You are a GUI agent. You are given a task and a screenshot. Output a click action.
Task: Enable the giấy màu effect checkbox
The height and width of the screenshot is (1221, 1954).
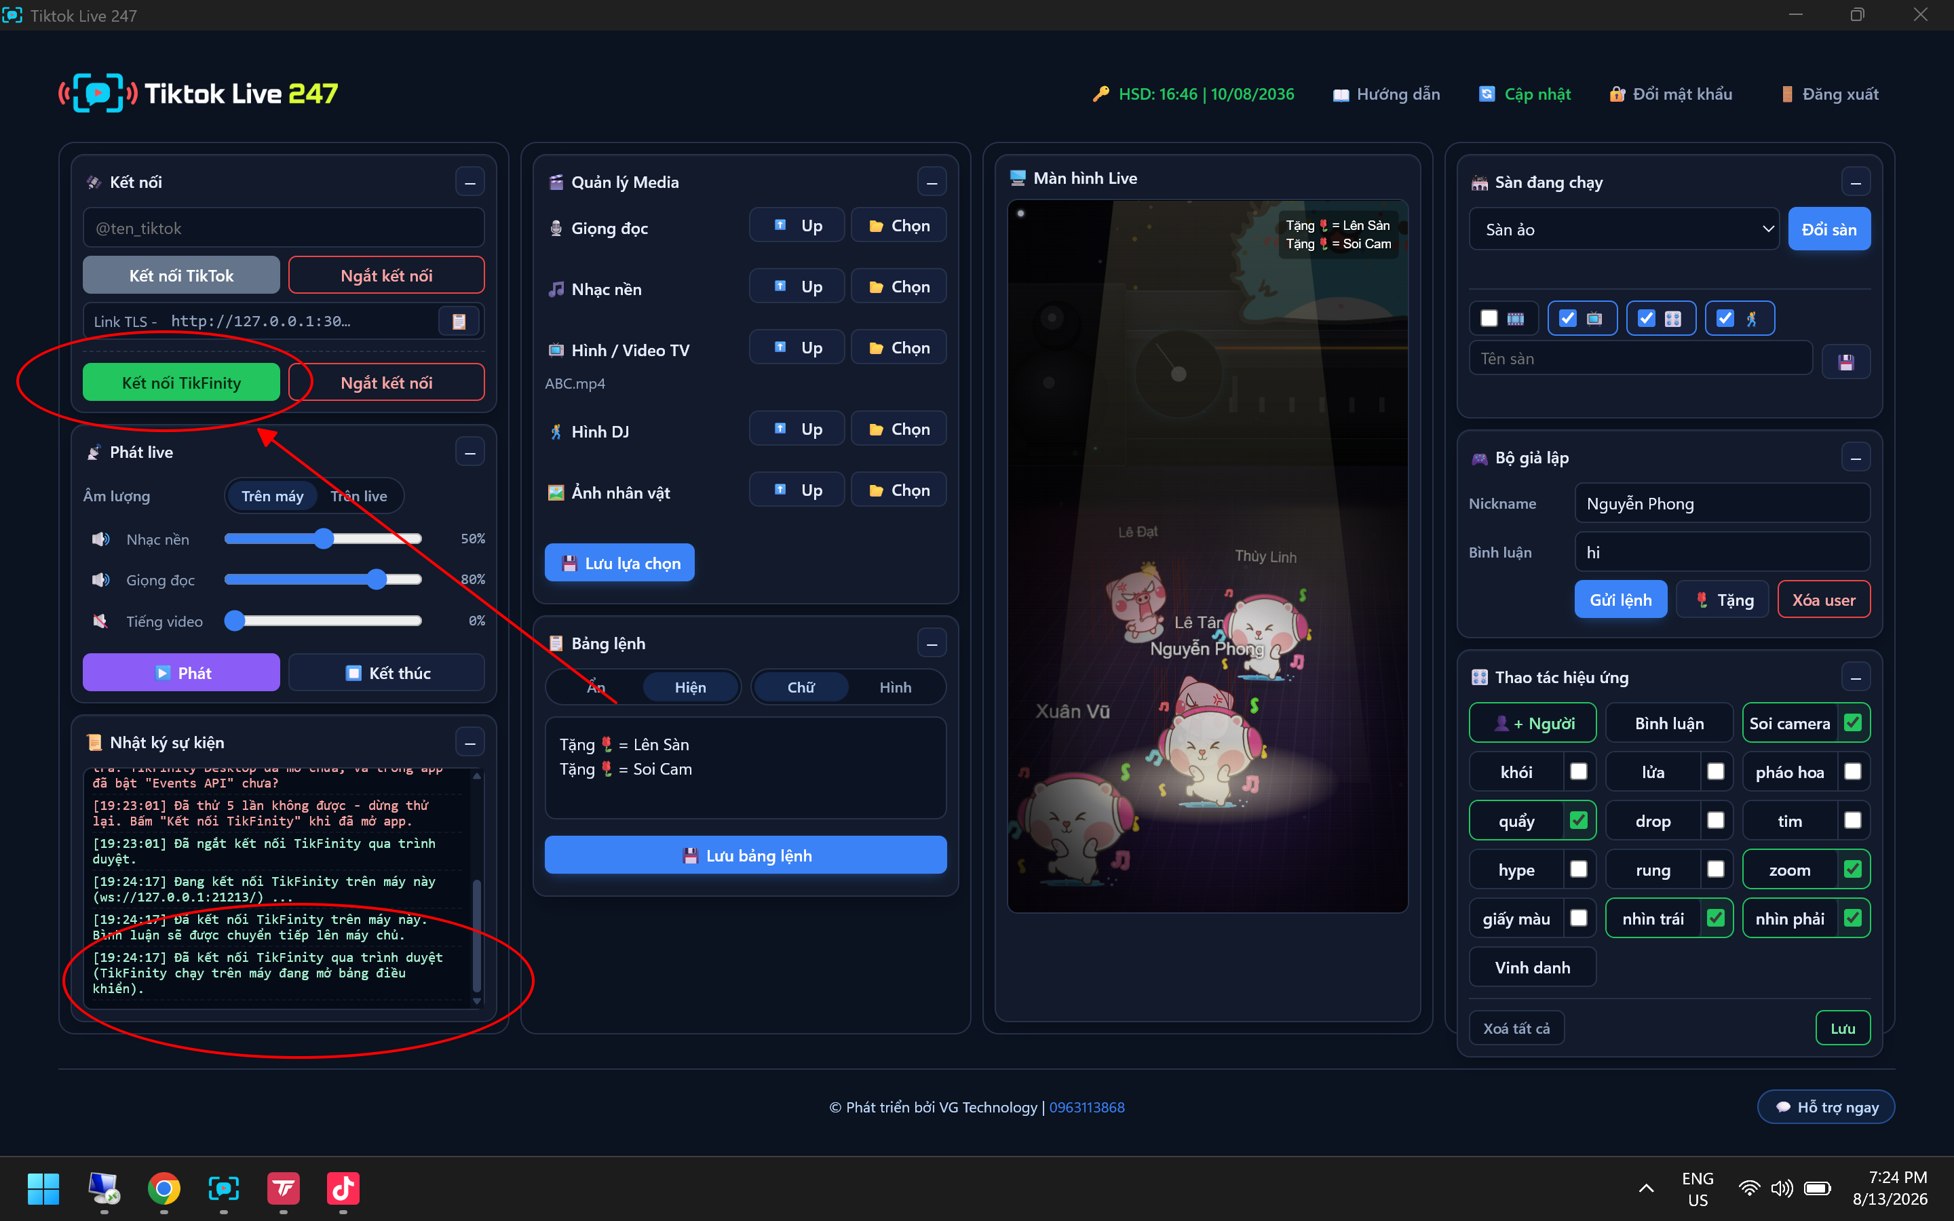[x=1579, y=918]
